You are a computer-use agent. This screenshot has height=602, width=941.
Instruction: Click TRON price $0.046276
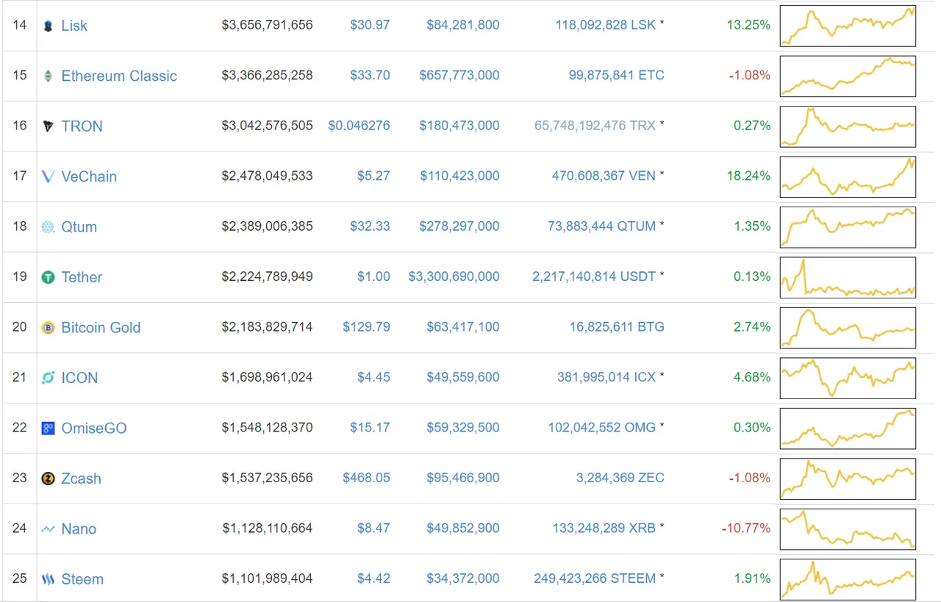pyautogui.click(x=359, y=126)
